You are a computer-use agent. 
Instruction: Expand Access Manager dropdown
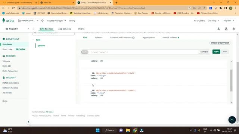(x=56, y=21)
